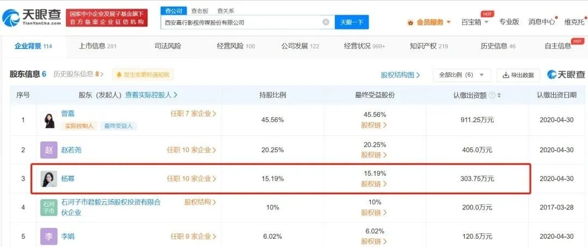Click the 李 avatar for 李娟

[x=49, y=237]
